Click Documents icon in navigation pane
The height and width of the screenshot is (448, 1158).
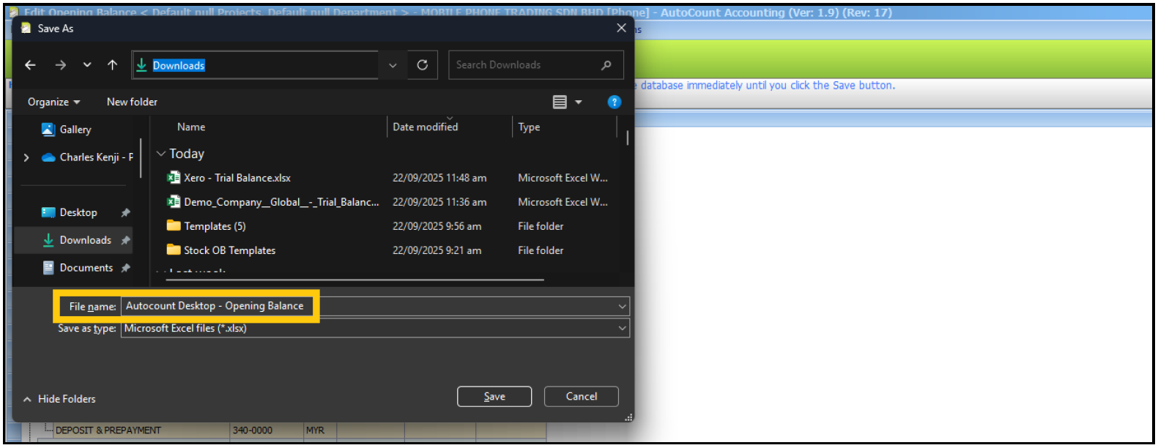click(48, 268)
